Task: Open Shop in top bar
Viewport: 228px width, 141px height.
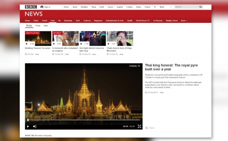Action: [94, 7]
